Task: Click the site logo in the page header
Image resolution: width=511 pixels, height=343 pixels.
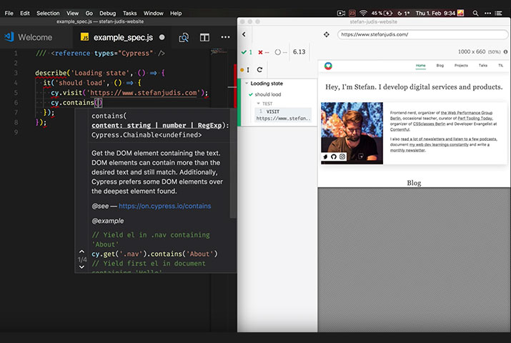Action: (x=328, y=65)
